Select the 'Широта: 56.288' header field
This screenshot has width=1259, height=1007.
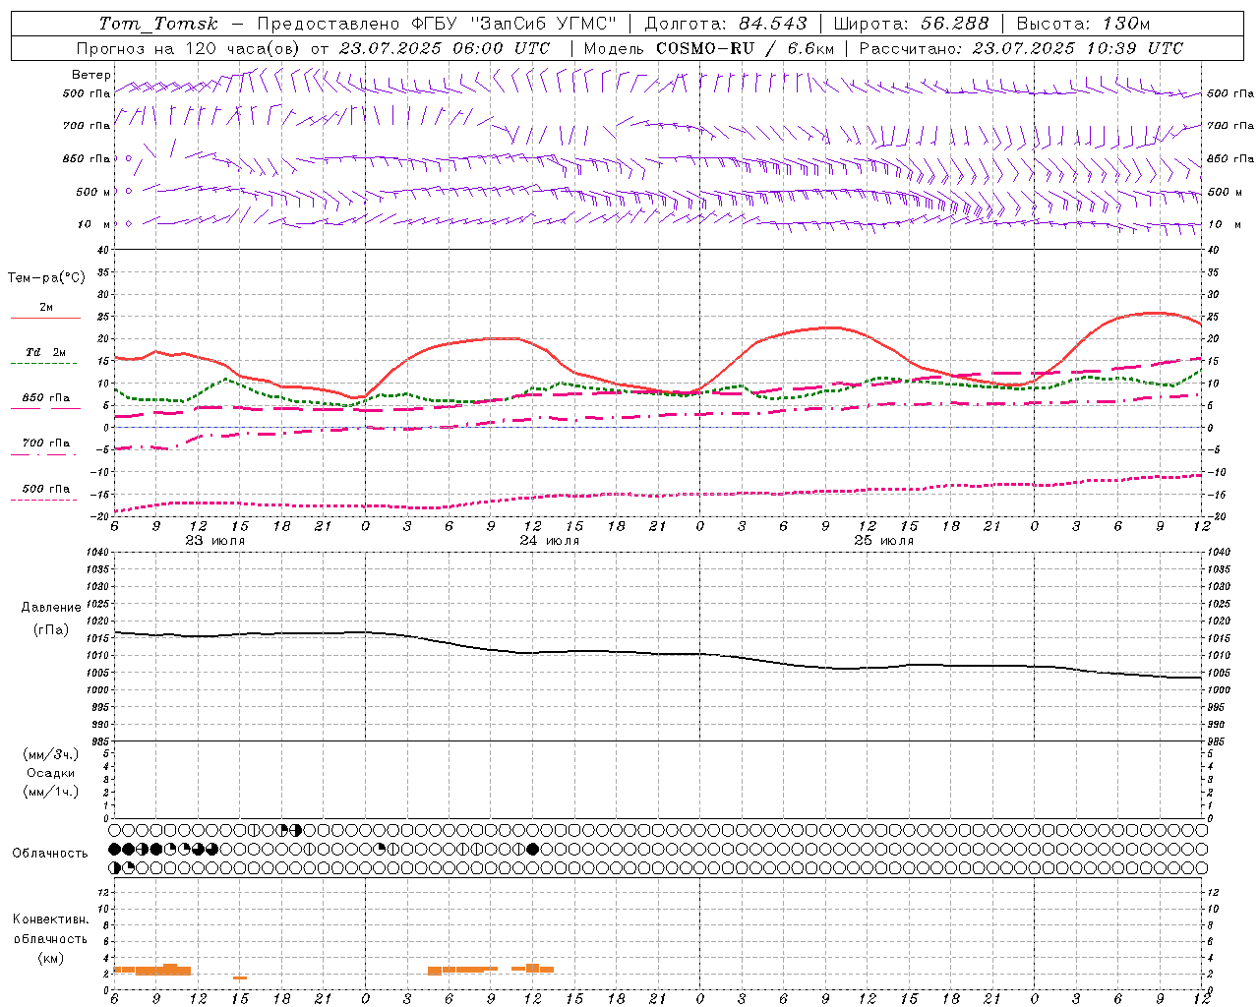point(911,24)
